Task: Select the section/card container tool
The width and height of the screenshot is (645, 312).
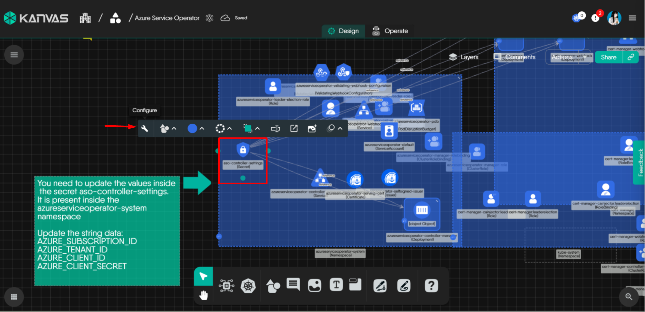Action: point(355,285)
